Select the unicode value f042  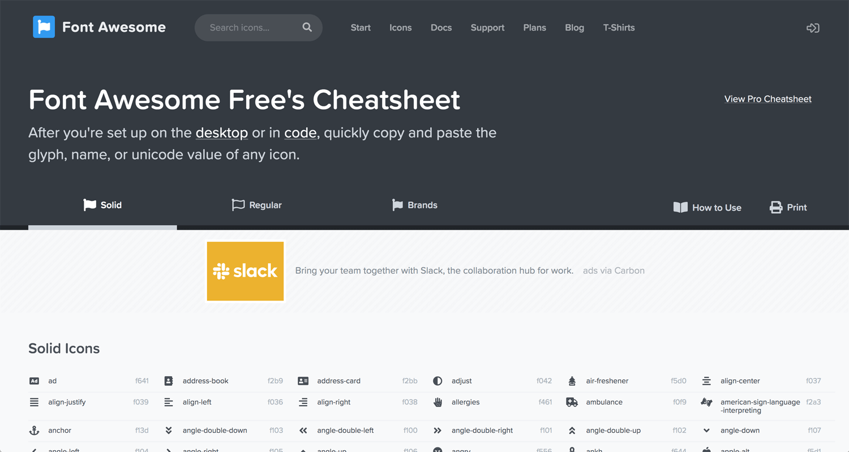click(544, 381)
